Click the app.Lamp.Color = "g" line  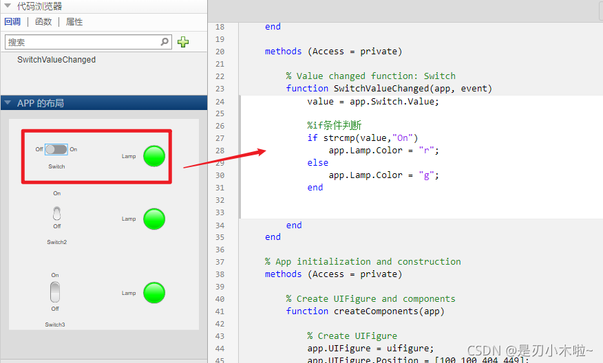(383, 175)
